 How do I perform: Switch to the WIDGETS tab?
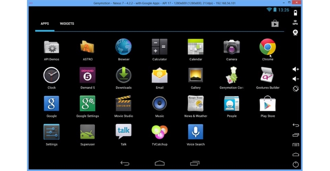67,24
